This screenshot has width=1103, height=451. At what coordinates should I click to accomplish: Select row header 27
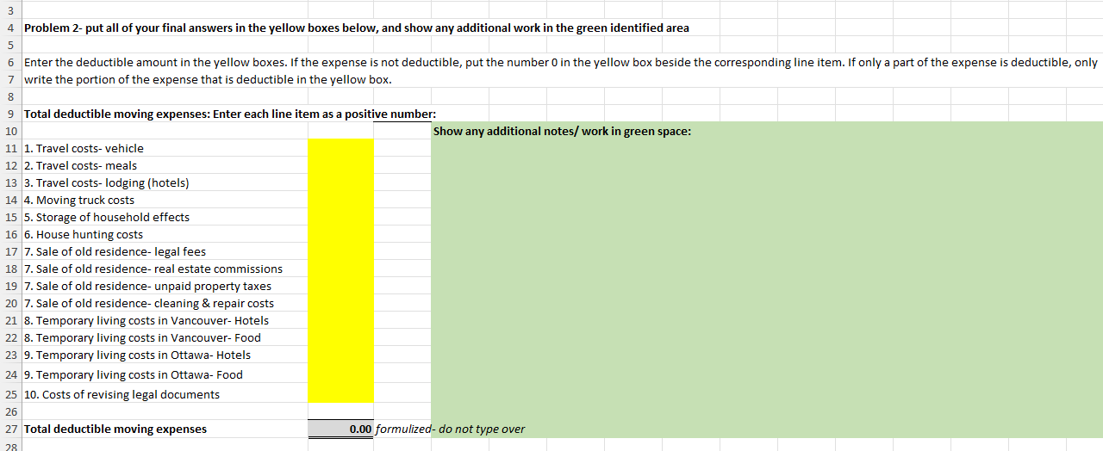click(10, 429)
